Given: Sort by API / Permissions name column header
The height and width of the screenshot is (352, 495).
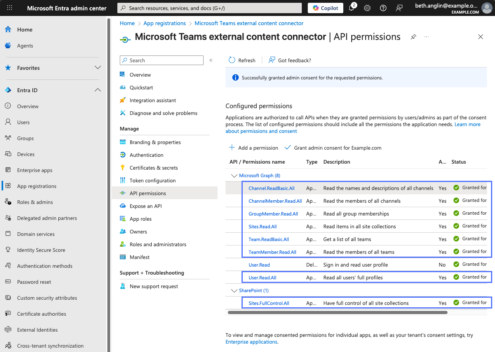Looking at the screenshot, I should coord(257,162).
